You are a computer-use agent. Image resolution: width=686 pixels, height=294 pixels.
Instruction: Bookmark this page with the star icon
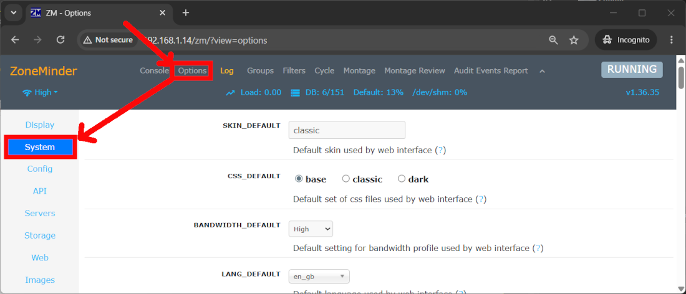[x=574, y=40]
